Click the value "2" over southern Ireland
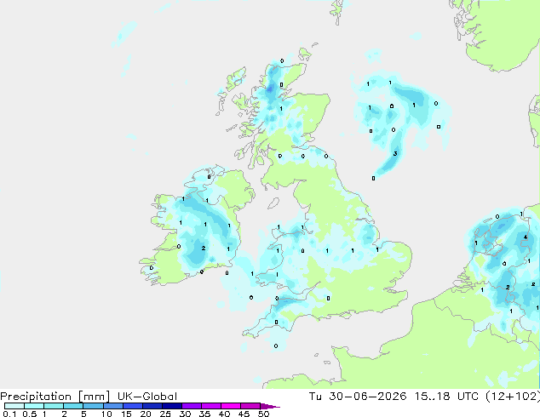This screenshot has width=540, height=417. pos(204,248)
